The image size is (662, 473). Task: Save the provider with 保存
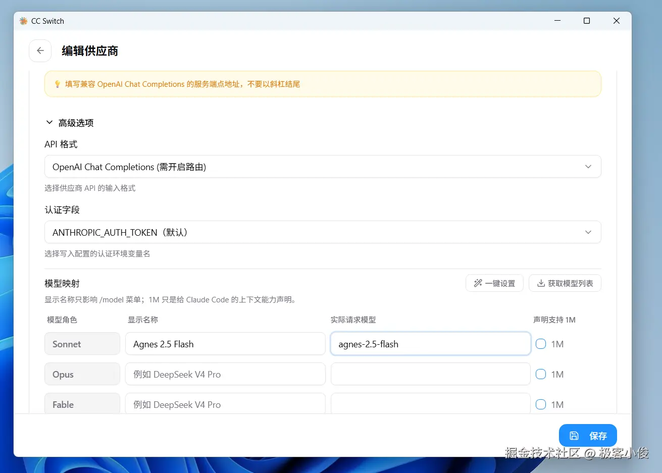coord(588,436)
